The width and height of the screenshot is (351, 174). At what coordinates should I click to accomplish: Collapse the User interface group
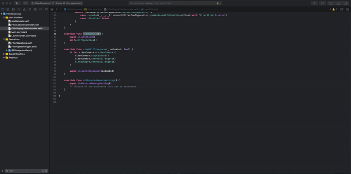point(4,17)
